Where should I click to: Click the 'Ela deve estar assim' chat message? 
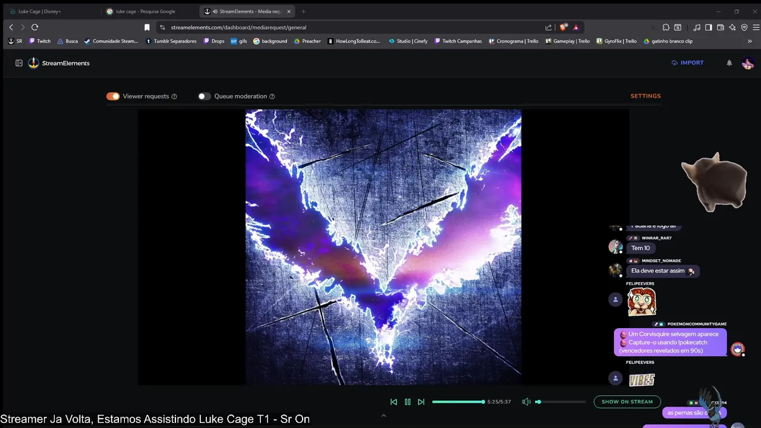[x=662, y=271]
